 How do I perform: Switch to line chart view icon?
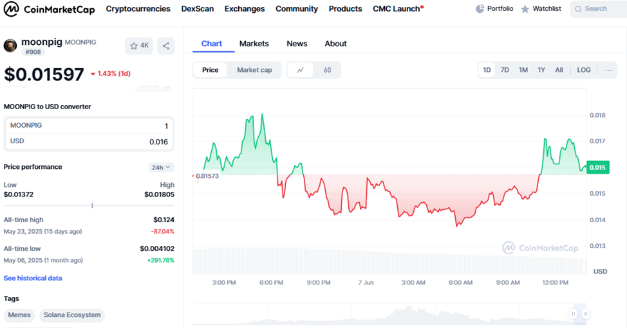(301, 70)
